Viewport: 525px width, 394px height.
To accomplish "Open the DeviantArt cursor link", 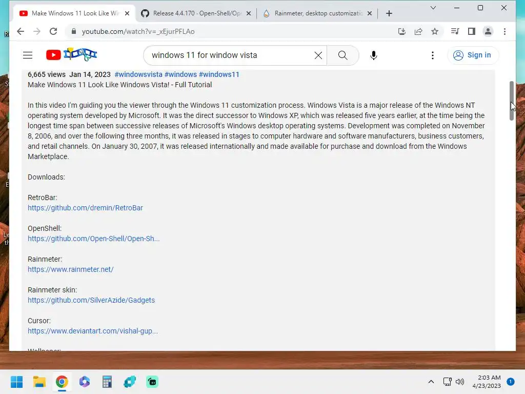I will pos(93,331).
